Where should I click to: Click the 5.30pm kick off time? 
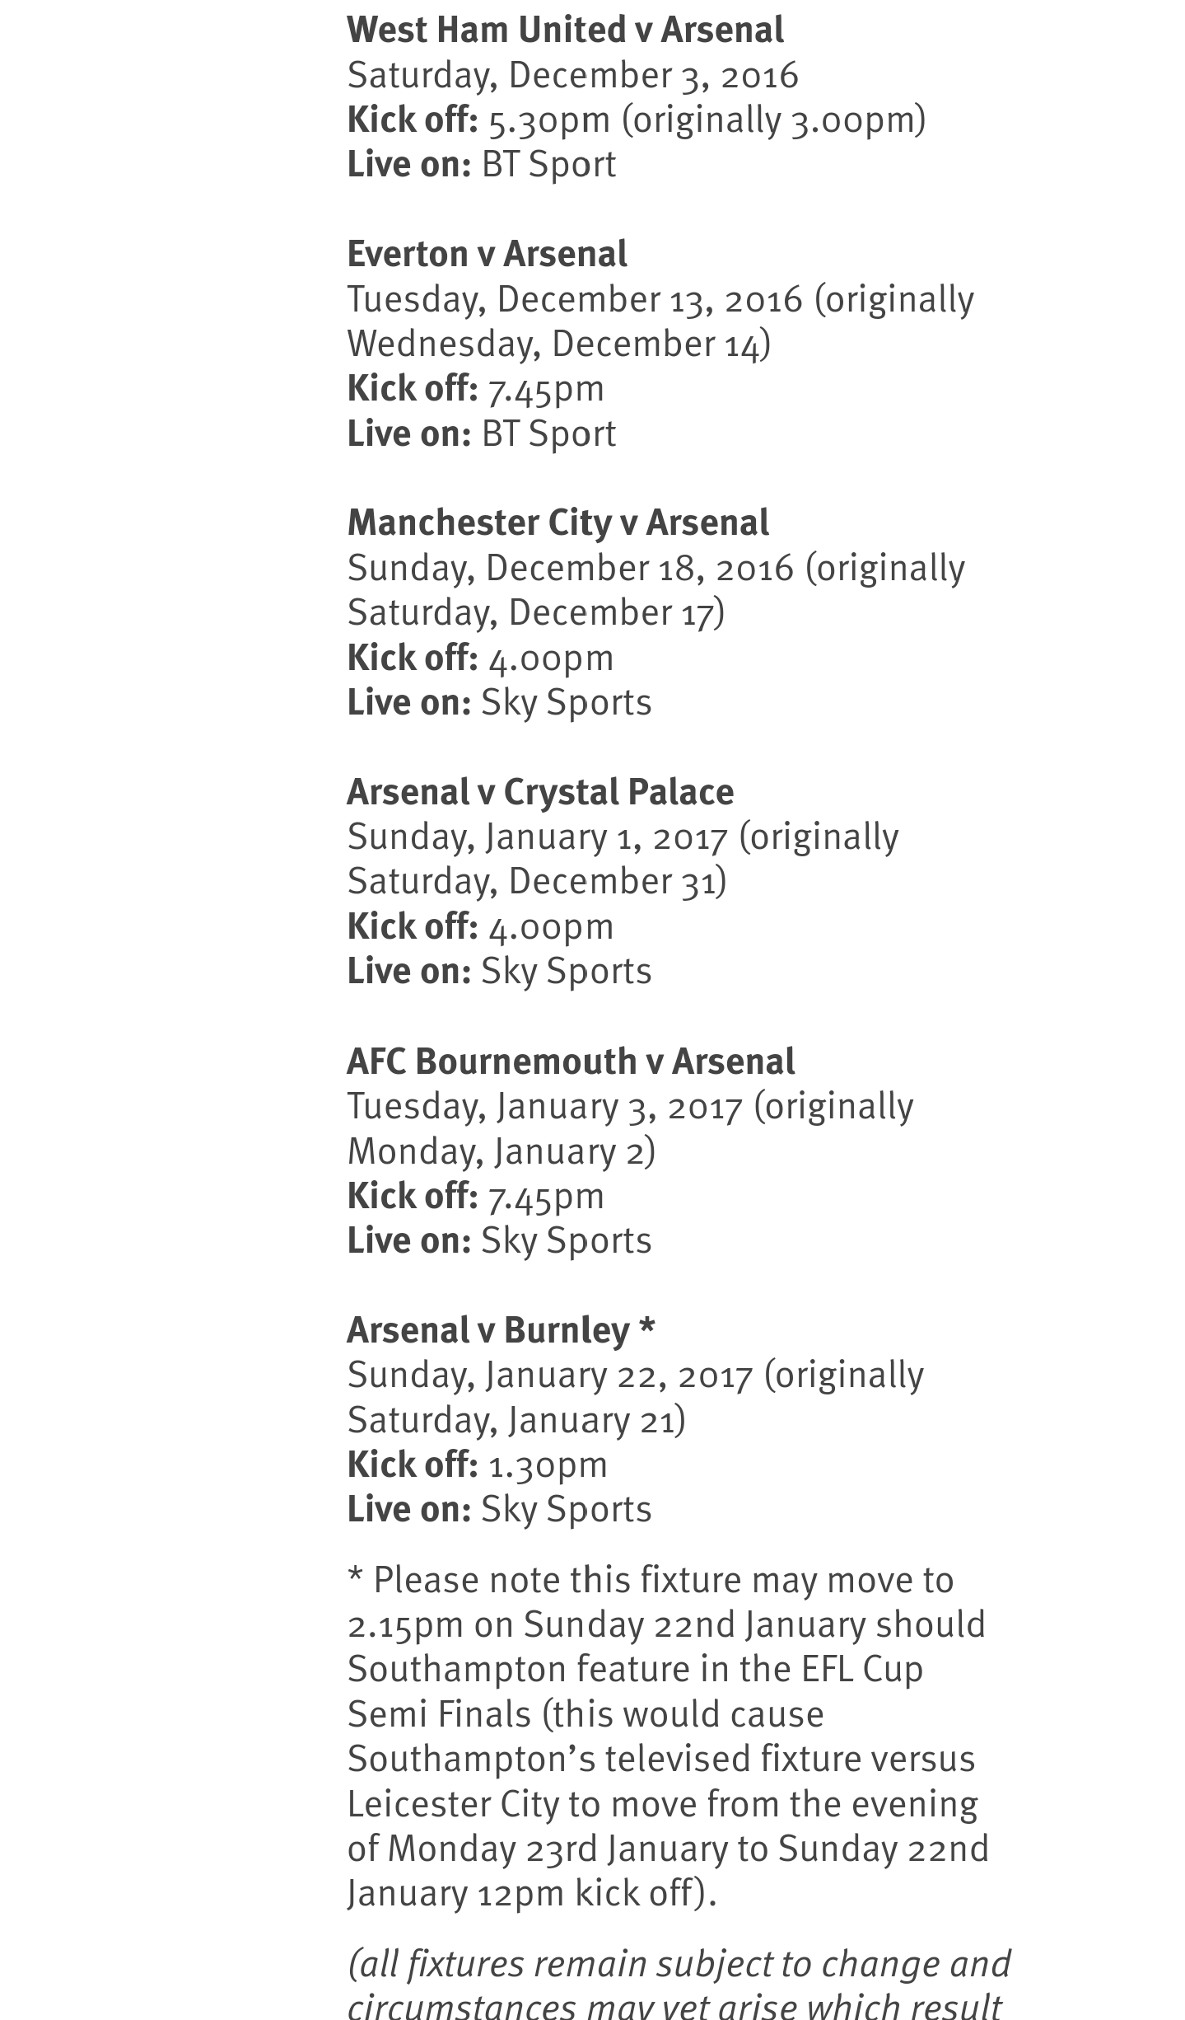pyautogui.click(x=549, y=120)
